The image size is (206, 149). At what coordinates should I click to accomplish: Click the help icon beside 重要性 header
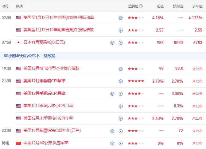tap(141, 6)
